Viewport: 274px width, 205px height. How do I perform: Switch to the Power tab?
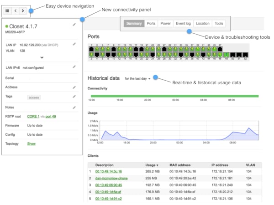165,23
